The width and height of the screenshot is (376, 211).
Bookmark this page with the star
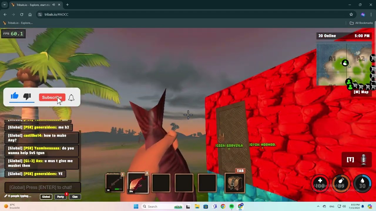tap(351, 14)
